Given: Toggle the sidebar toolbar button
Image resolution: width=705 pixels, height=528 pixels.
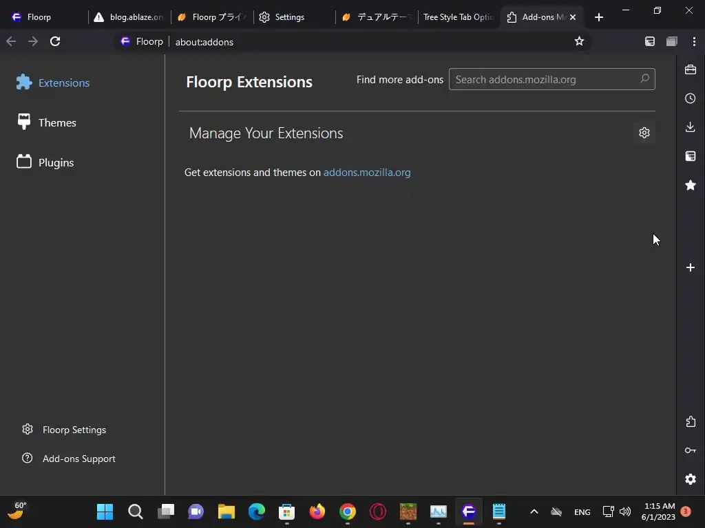Looking at the screenshot, I should click(650, 41).
